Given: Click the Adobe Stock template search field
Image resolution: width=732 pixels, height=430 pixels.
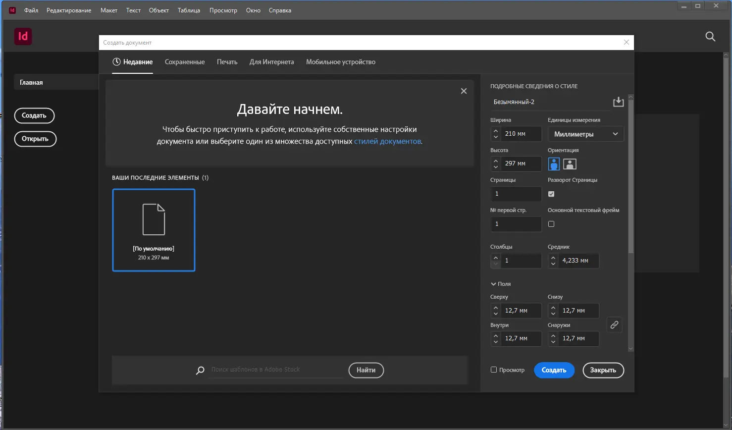Looking at the screenshot, I should (x=275, y=370).
